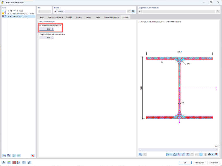This screenshot has height=166, width=222.
Task: Open display color settings icon beside the swatch
Action: pos(18,162)
